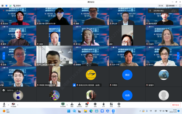The image size is (182, 114).
Task: Open the members list panel
Action: [79, 105]
